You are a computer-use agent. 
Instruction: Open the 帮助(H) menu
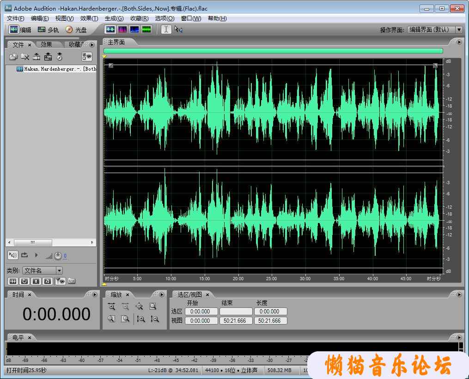[x=217, y=18]
